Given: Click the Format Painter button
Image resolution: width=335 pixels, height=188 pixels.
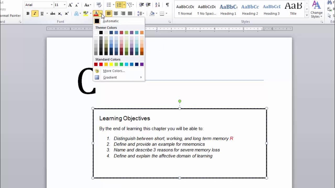Looking at the screenshot, I should 10,16.
